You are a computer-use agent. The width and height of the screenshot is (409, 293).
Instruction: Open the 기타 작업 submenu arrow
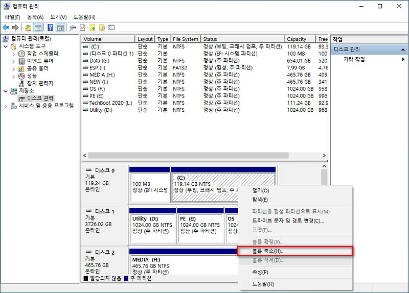403,59
